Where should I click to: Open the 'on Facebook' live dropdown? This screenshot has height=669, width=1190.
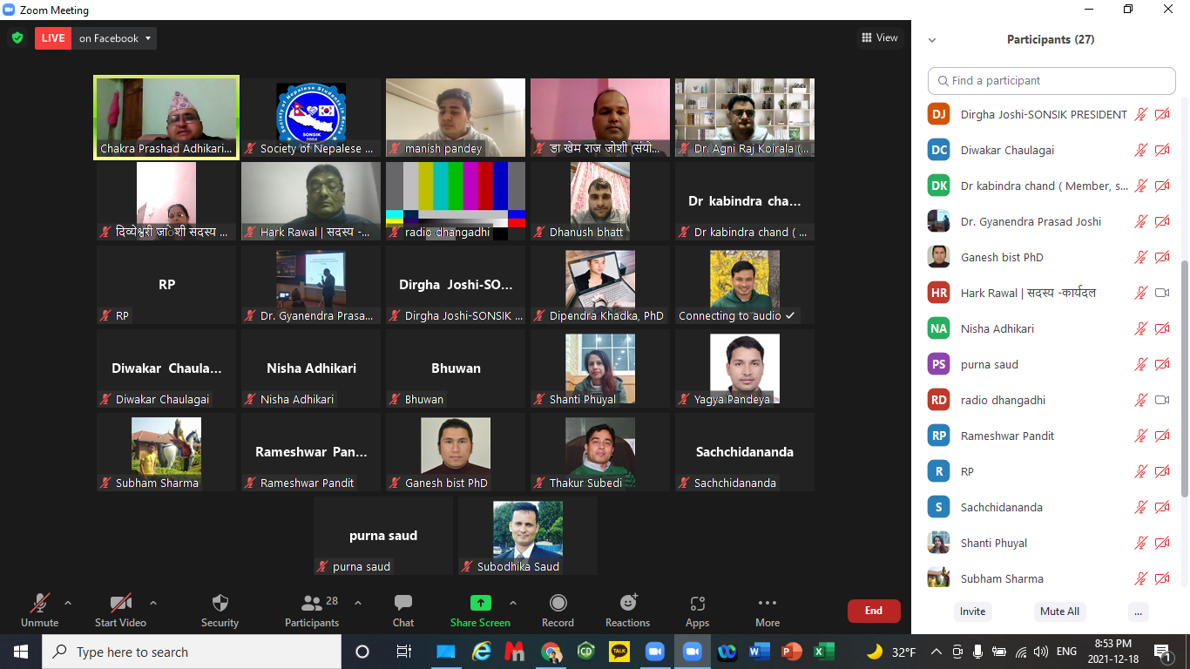(x=116, y=38)
